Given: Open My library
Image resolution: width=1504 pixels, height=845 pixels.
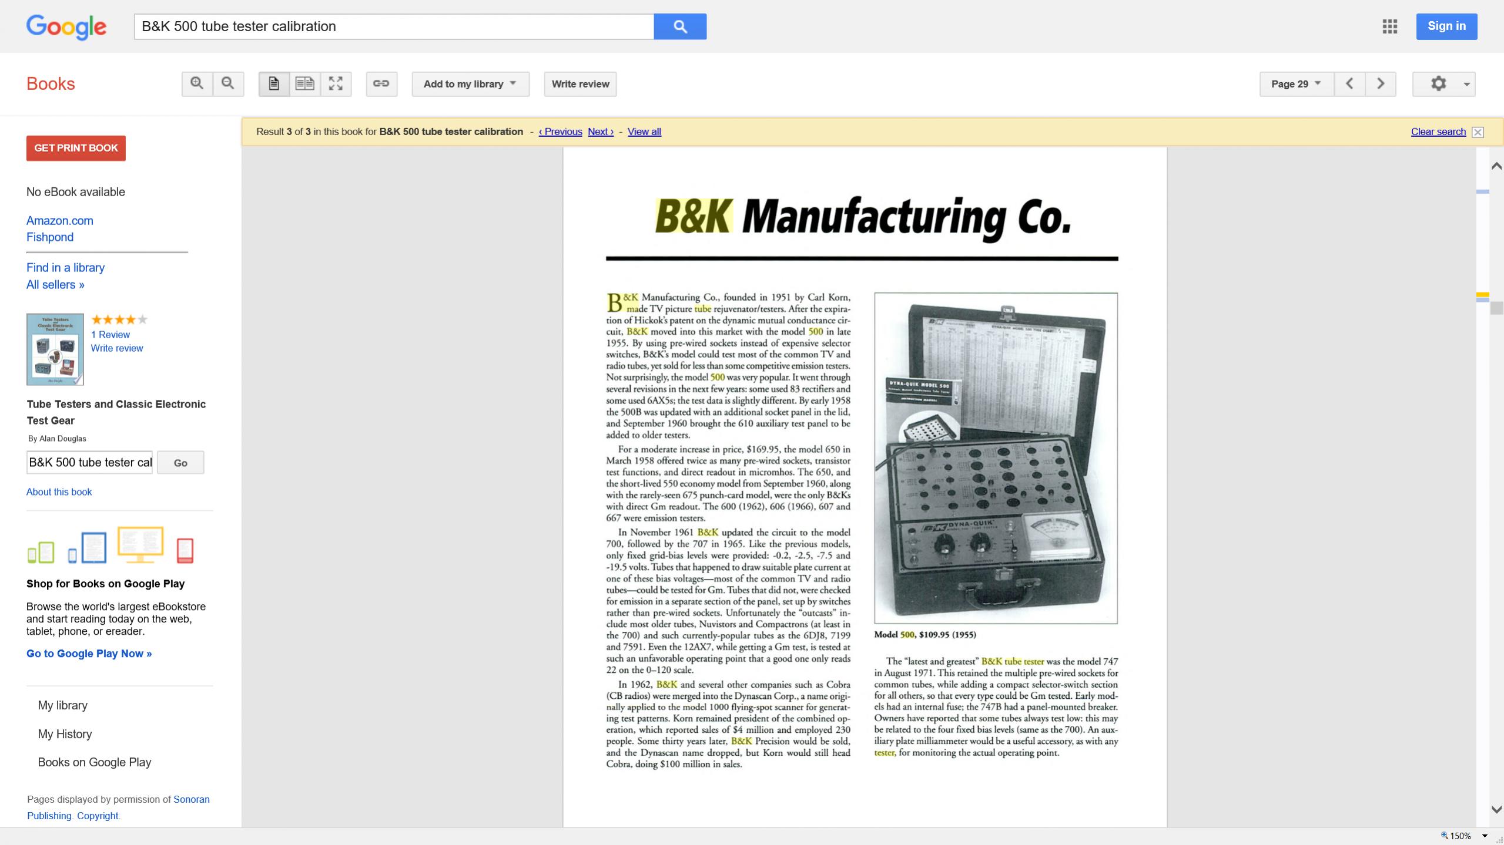Looking at the screenshot, I should pyautogui.click(x=63, y=705).
